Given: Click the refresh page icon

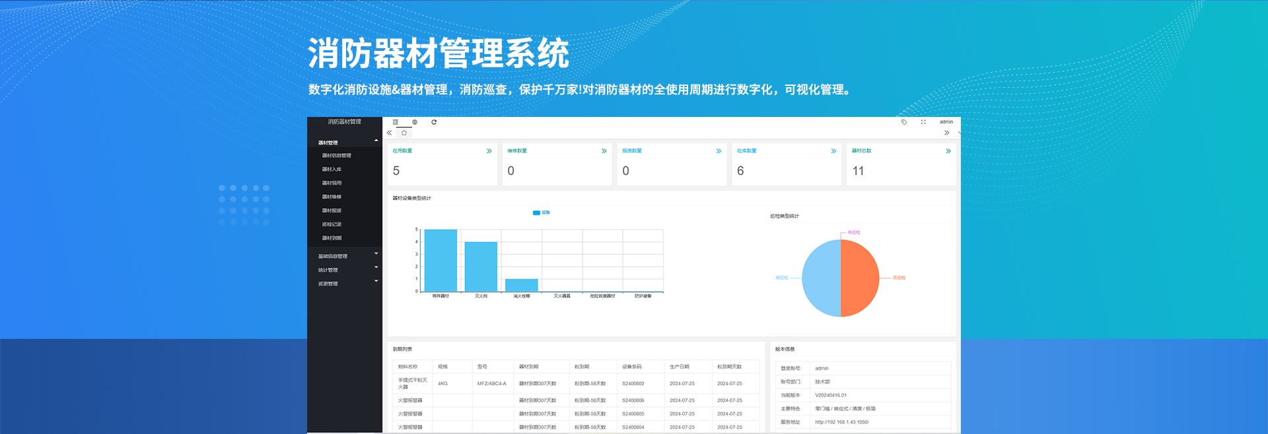Looking at the screenshot, I should click(434, 122).
